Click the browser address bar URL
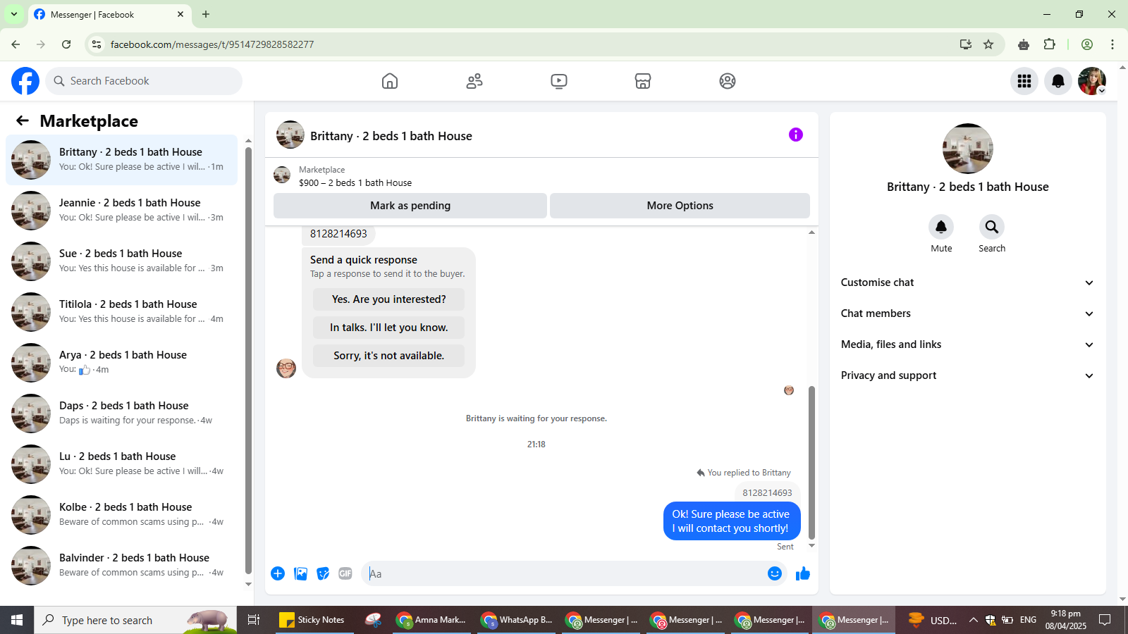 tap(212, 44)
